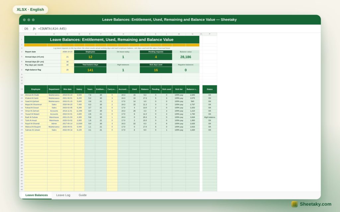
Task: Select the main sheet title banner
Action: [x=112, y=40]
